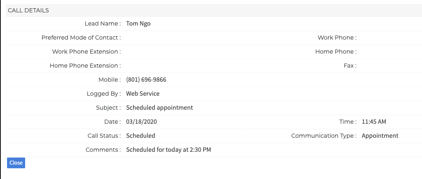Click the date 03/18/2020

point(142,122)
